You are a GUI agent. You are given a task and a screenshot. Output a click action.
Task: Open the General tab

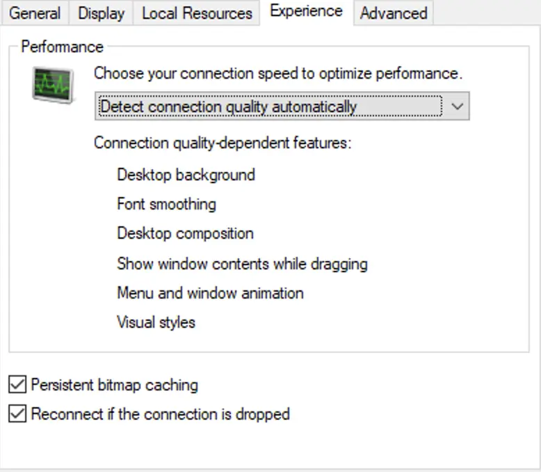pos(35,13)
